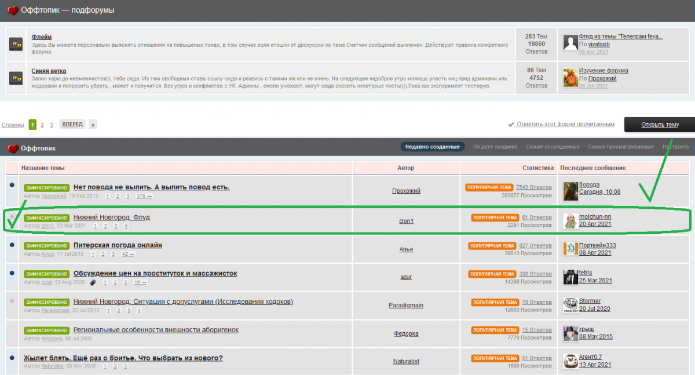Screen dimensions: 695x375
Task: Click the Флейм subforum quote icon
Action: click(x=16, y=44)
